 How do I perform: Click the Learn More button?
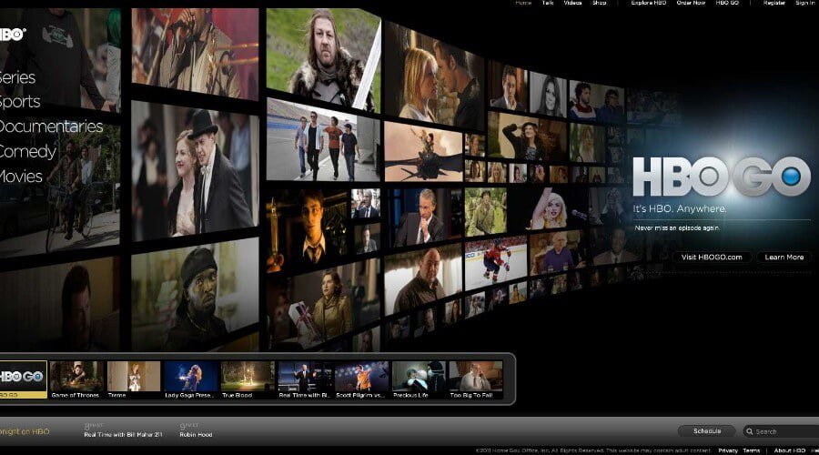784,258
